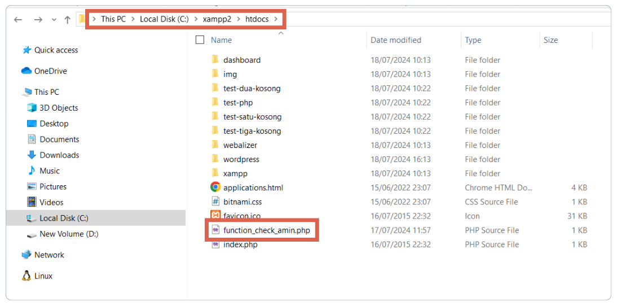Open 3D Objects in sidebar
Viewport: 617px width, 306px height.
(x=59, y=107)
